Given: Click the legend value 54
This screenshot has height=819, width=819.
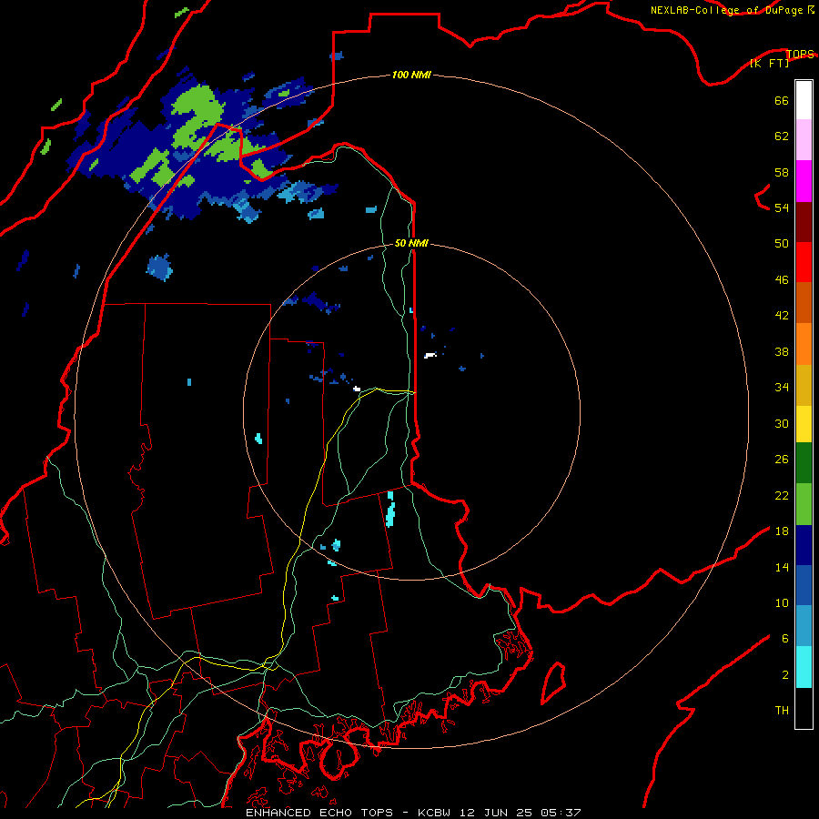Looking at the screenshot, I should point(782,207).
